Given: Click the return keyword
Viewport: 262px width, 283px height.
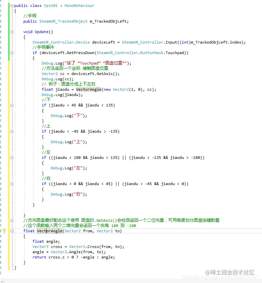Looking at the screenshot, I should (x=39, y=257).
